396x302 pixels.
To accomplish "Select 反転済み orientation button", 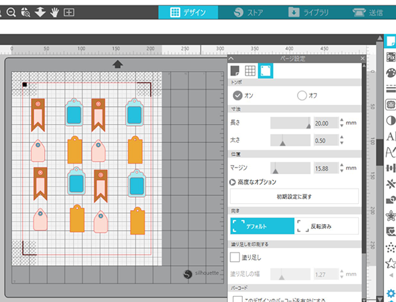I will tap(327, 226).
